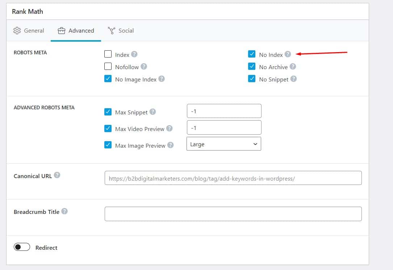This screenshot has height=270, width=393.
Task: View help for Max Video Preview
Action: (x=170, y=128)
